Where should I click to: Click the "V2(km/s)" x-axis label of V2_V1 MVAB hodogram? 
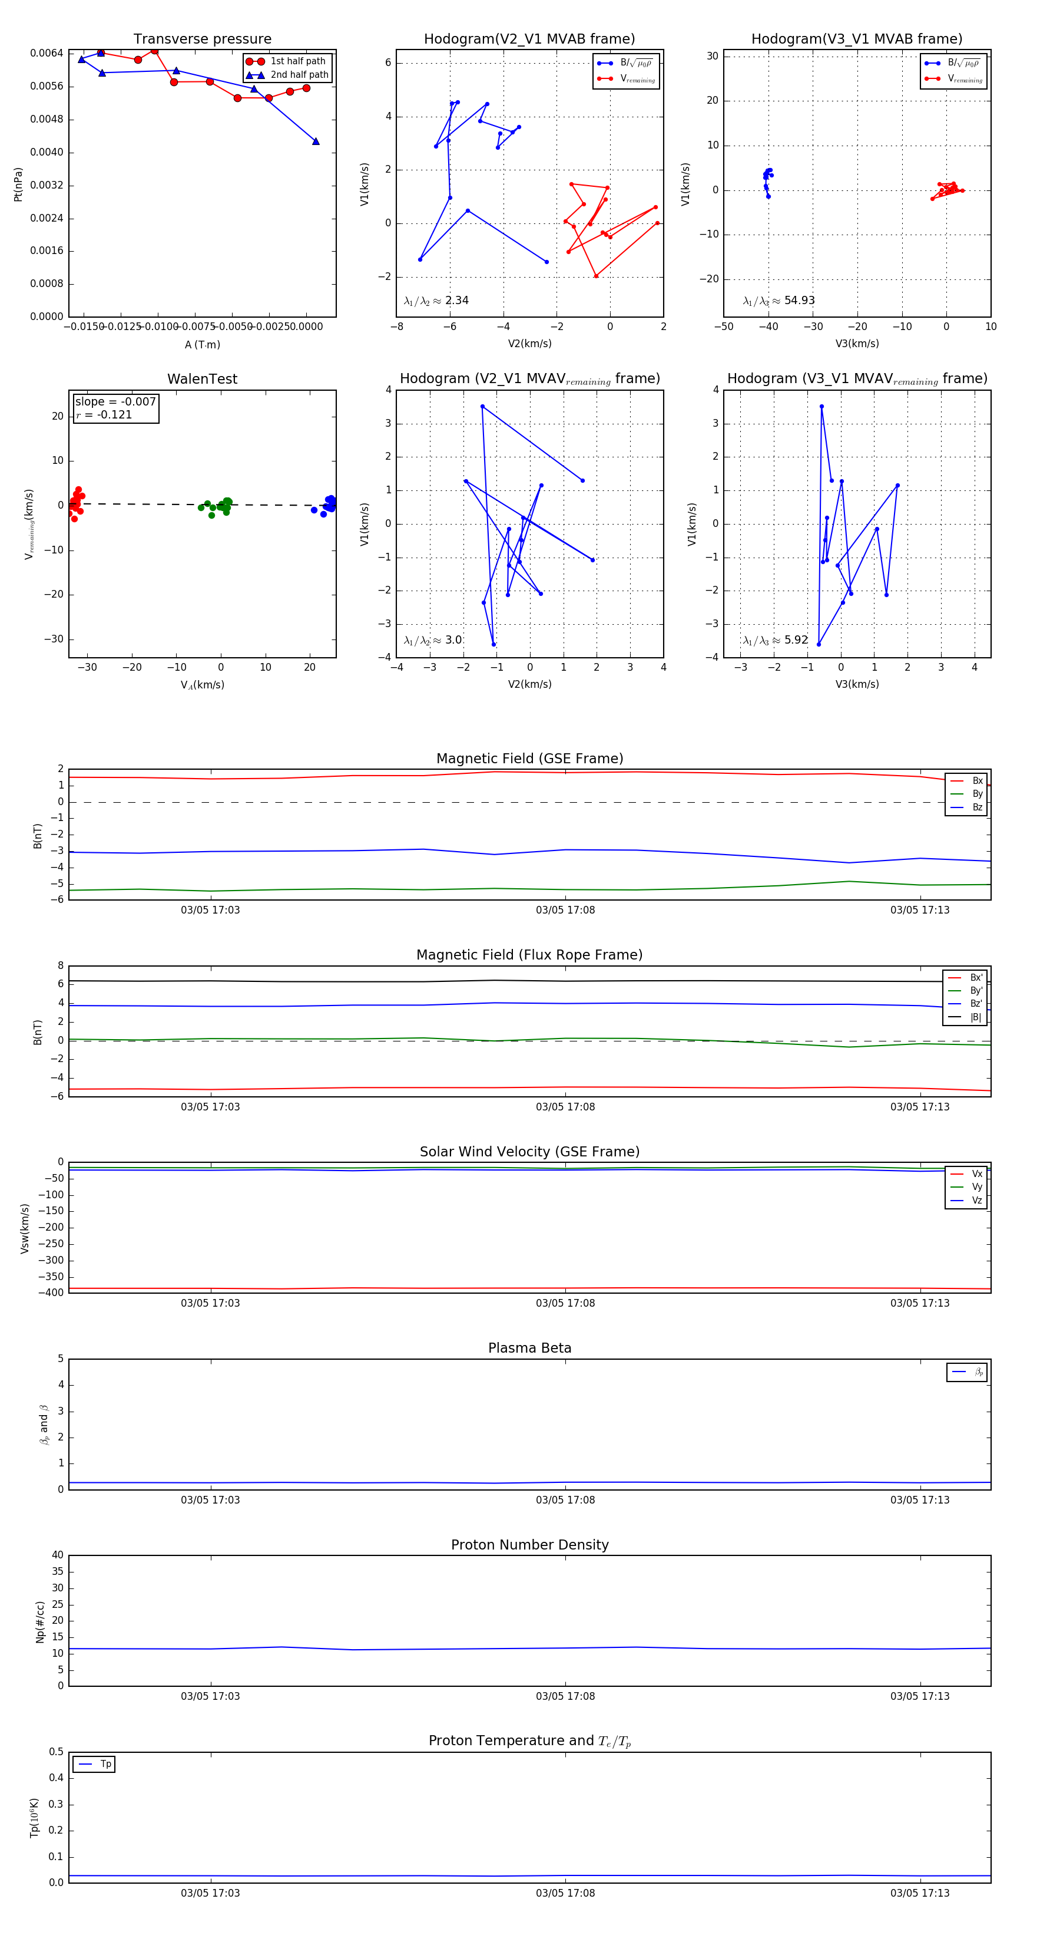tap(529, 344)
